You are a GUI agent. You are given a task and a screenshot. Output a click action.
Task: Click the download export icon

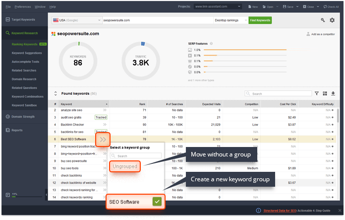tap(333, 93)
